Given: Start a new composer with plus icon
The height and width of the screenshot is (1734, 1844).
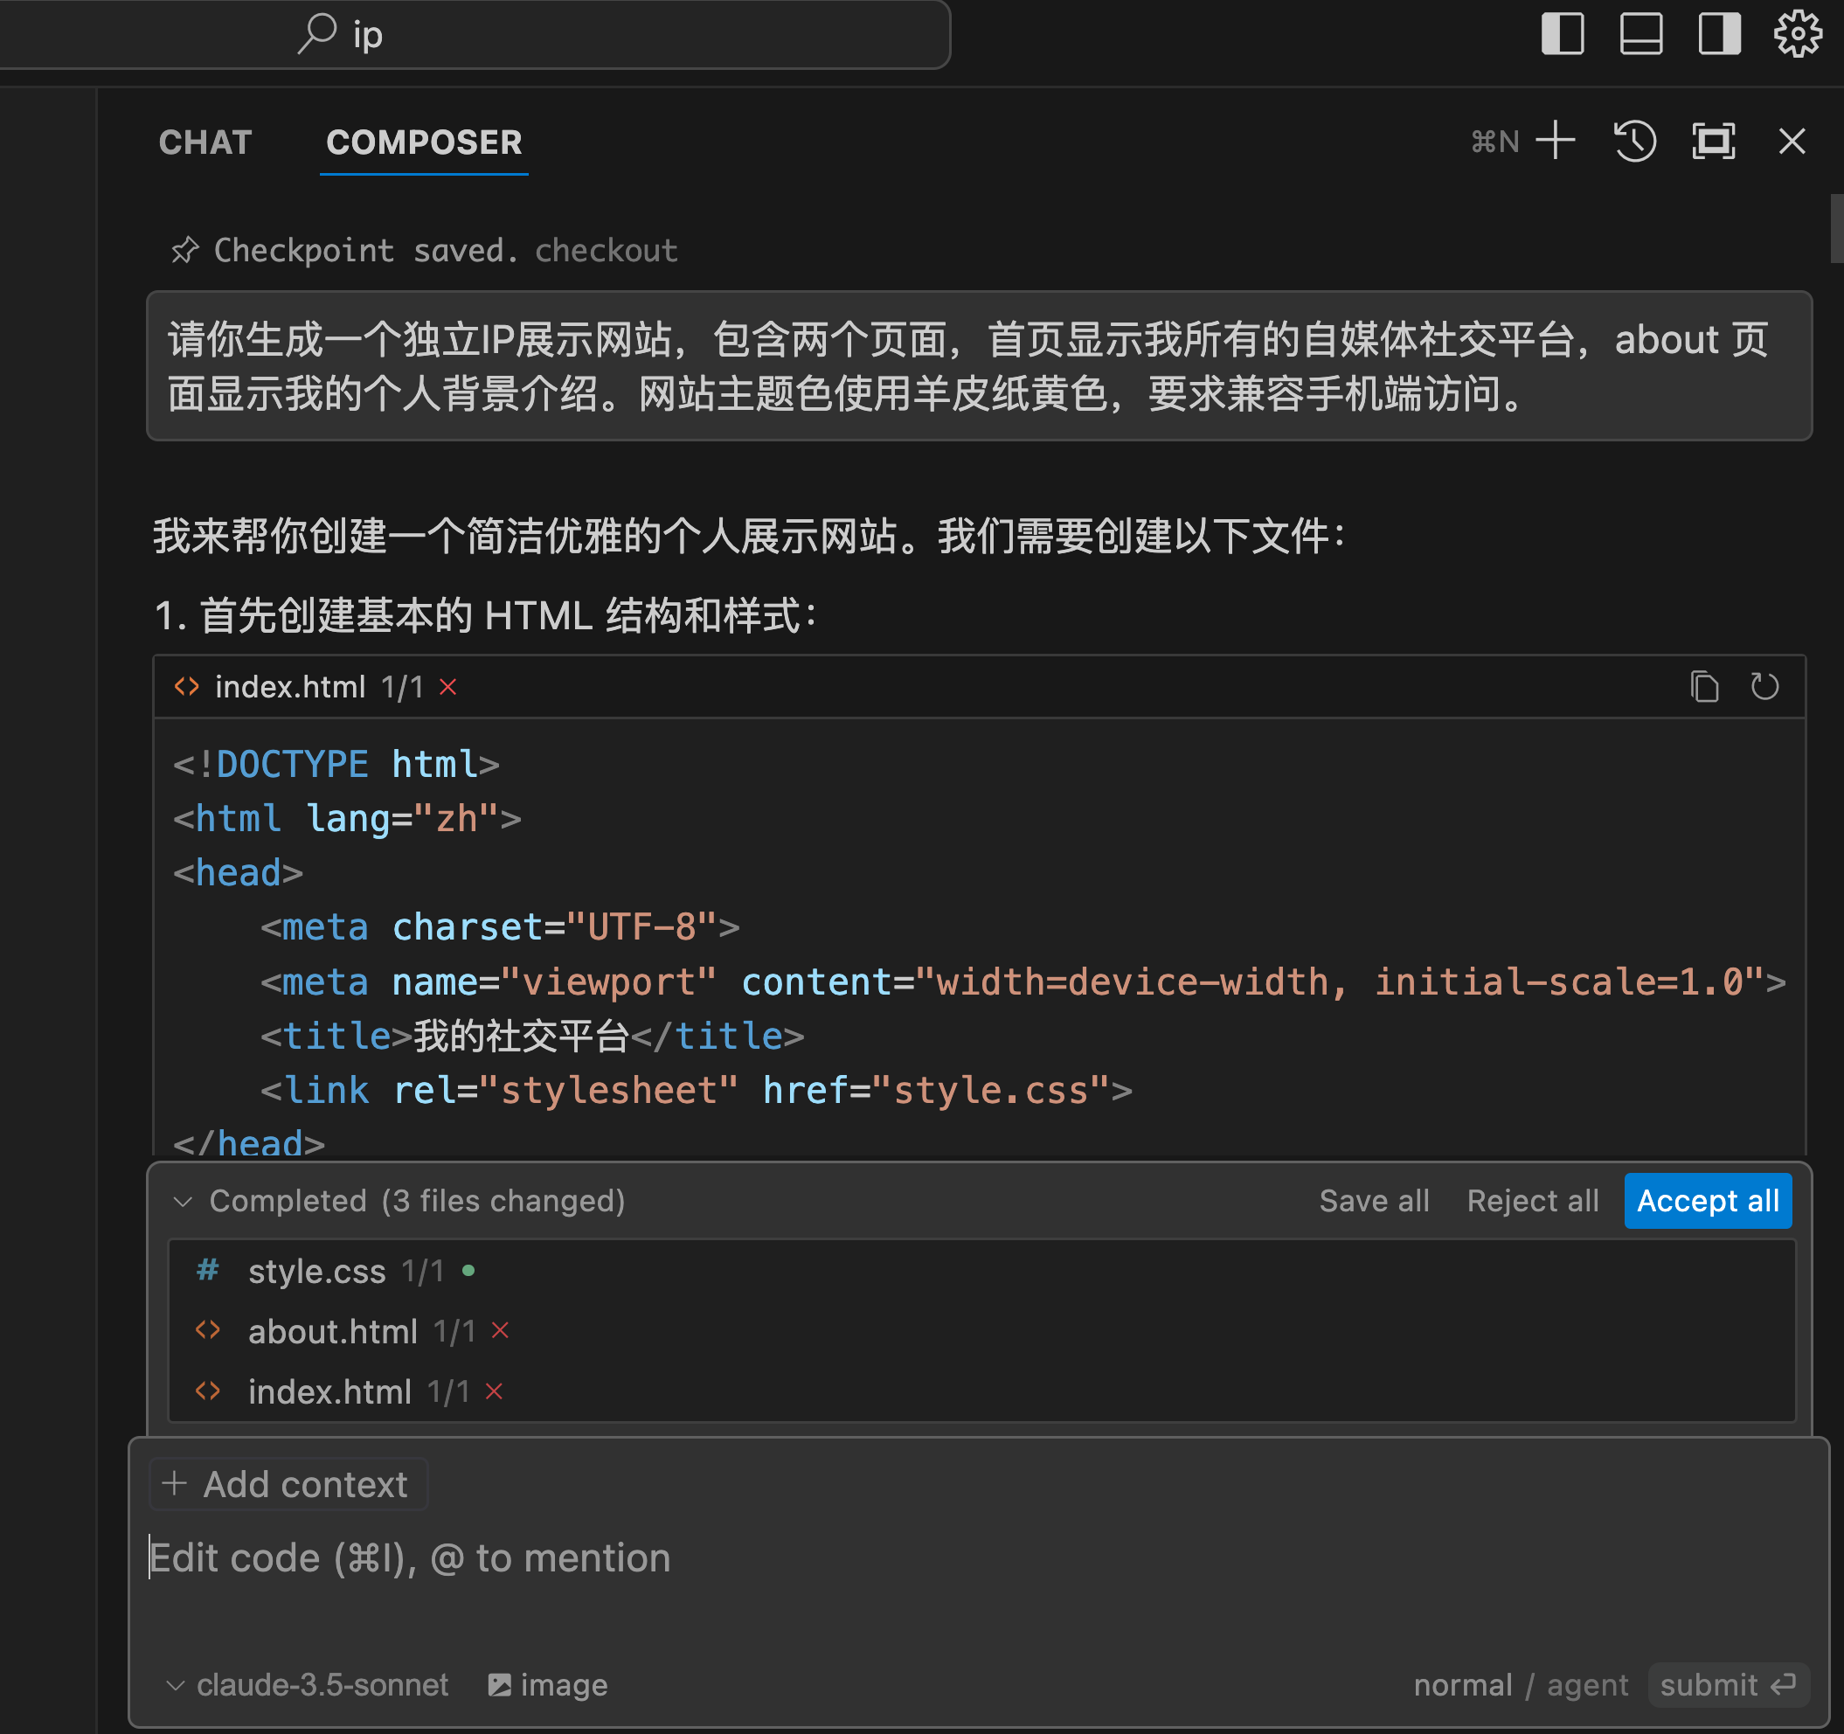Looking at the screenshot, I should [1556, 141].
